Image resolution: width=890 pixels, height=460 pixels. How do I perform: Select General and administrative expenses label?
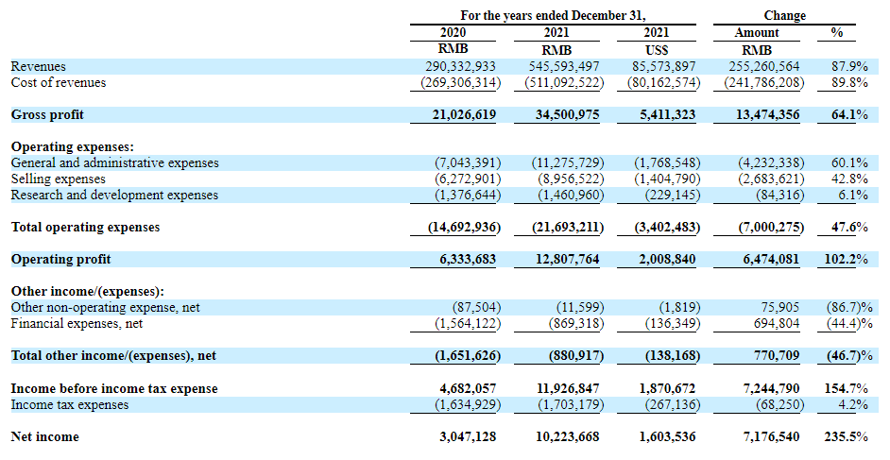114,163
